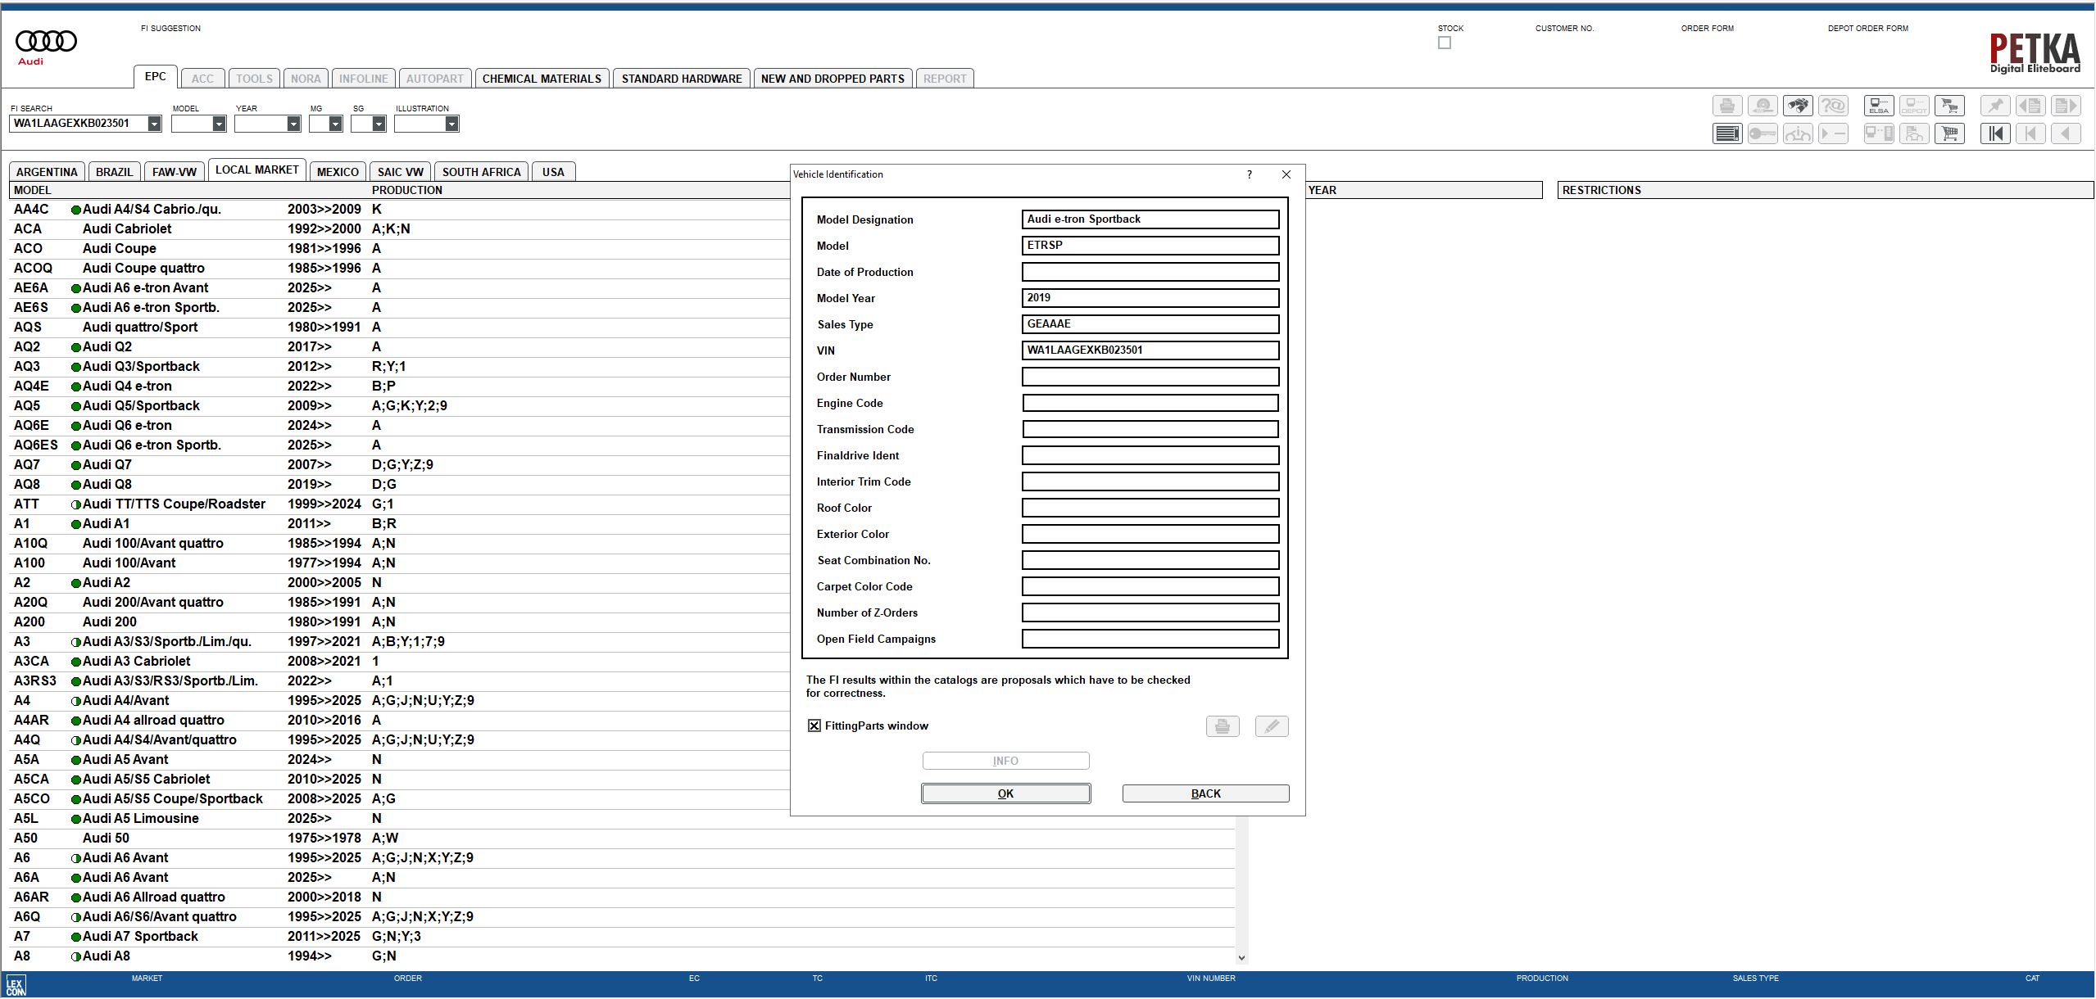2096x999 pixels.
Task: Select the FAW-VW market tab
Action: point(175,172)
